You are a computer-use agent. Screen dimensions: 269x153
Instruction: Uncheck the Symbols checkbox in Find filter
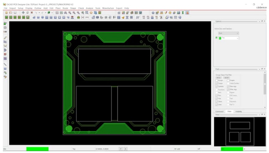tap(217, 87)
